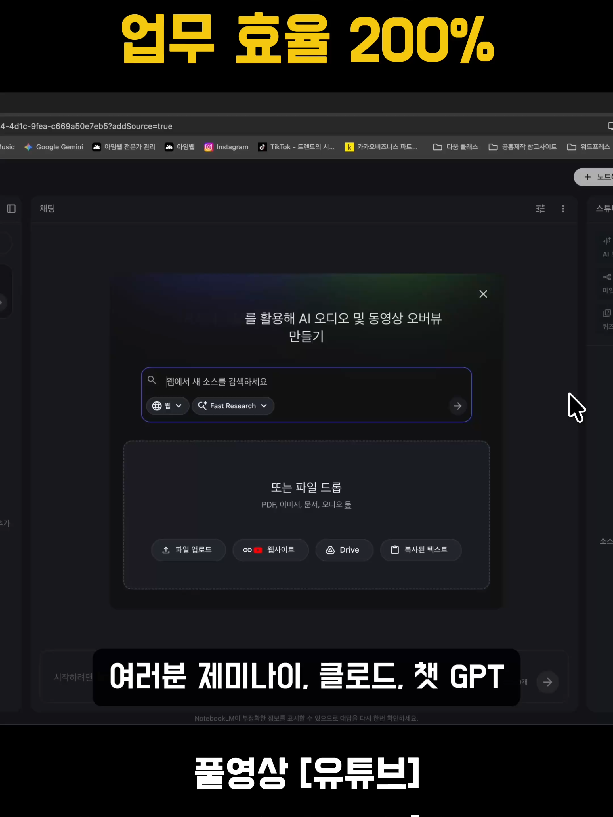Submit the source search arrow button
613x817 pixels.
457,406
